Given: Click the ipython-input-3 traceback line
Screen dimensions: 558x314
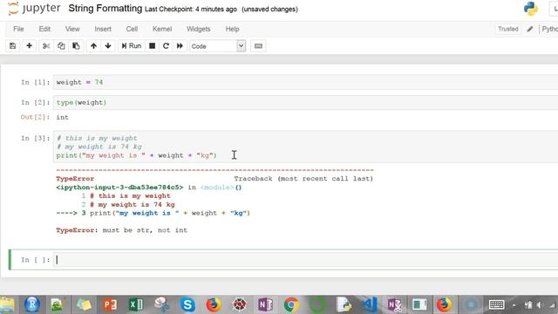Looking at the screenshot, I should pyautogui.click(x=149, y=188).
